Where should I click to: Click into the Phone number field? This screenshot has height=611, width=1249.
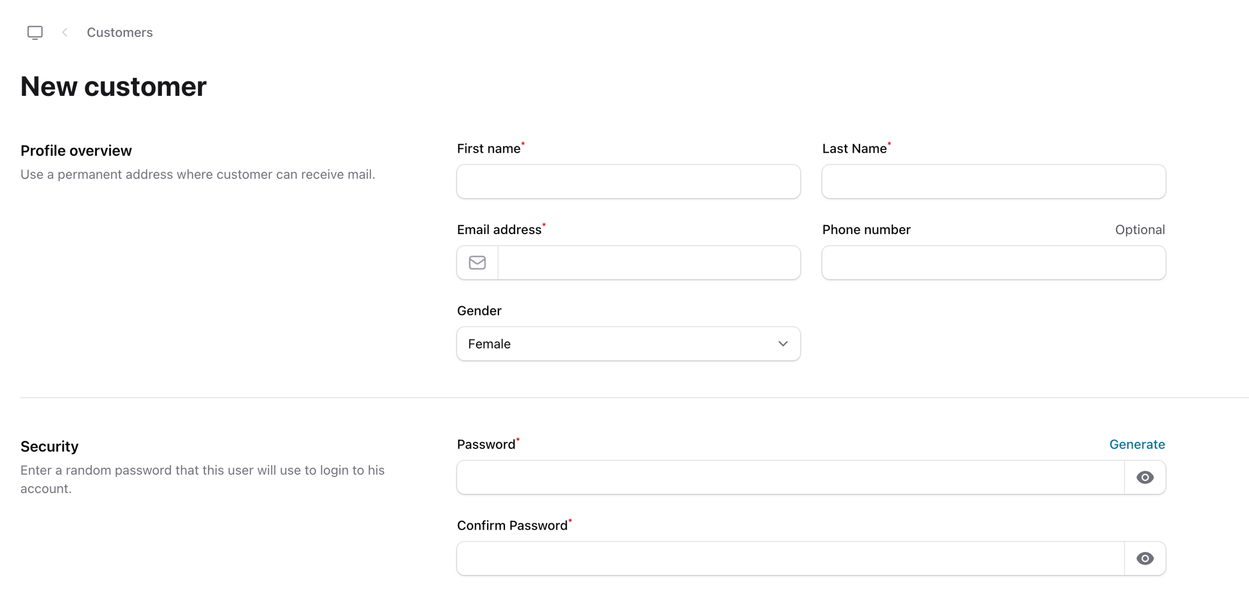click(x=994, y=263)
